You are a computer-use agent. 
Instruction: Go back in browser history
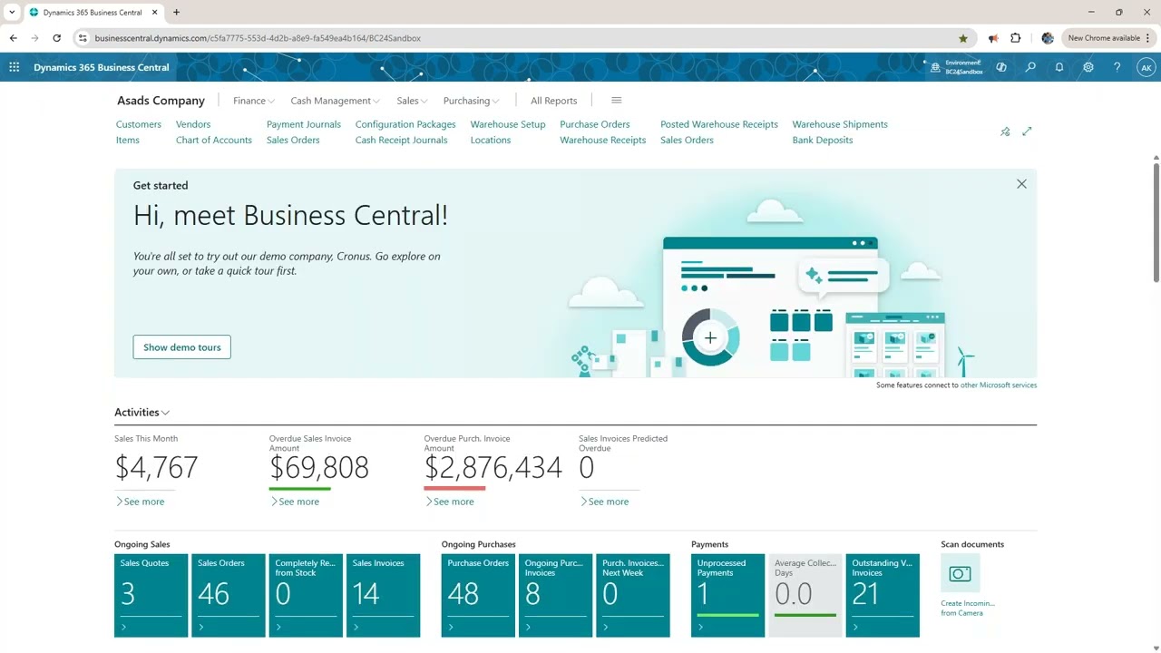[x=14, y=38]
